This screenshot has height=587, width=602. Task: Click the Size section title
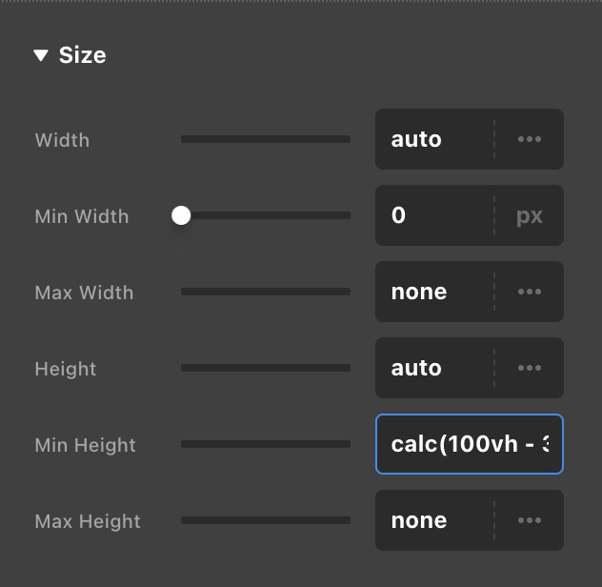click(x=83, y=55)
